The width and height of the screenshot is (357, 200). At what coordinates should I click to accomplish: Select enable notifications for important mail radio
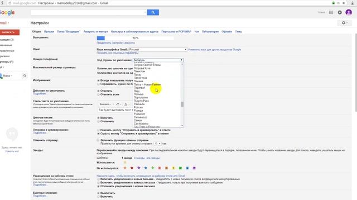click(98, 183)
